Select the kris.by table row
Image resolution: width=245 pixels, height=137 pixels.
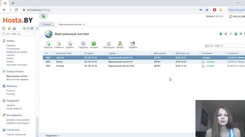(144, 62)
